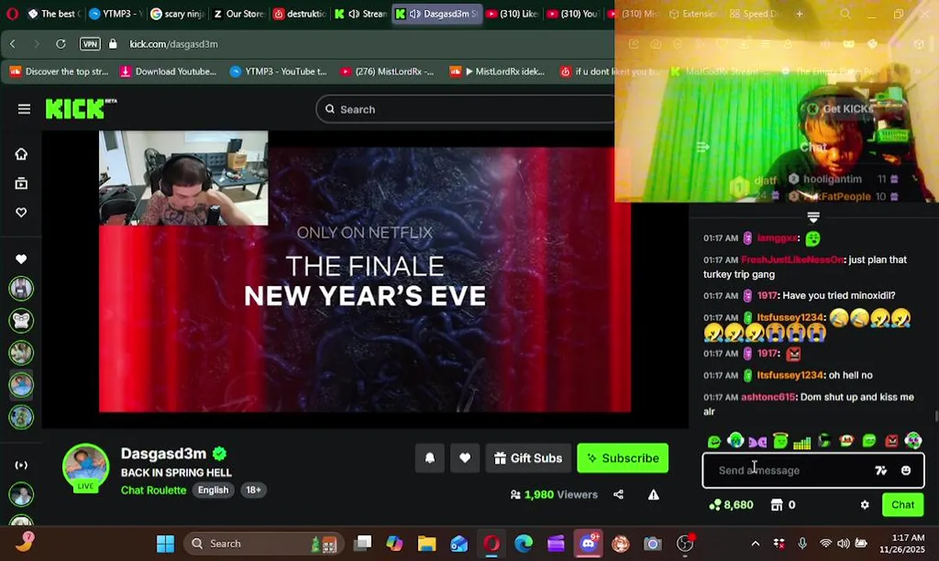Click the Gift Subs button
This screenshot has height=561, width=939.
528,458
